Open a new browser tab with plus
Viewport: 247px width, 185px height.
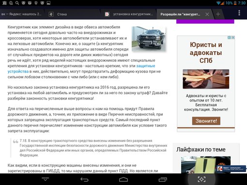coord(218,14)
